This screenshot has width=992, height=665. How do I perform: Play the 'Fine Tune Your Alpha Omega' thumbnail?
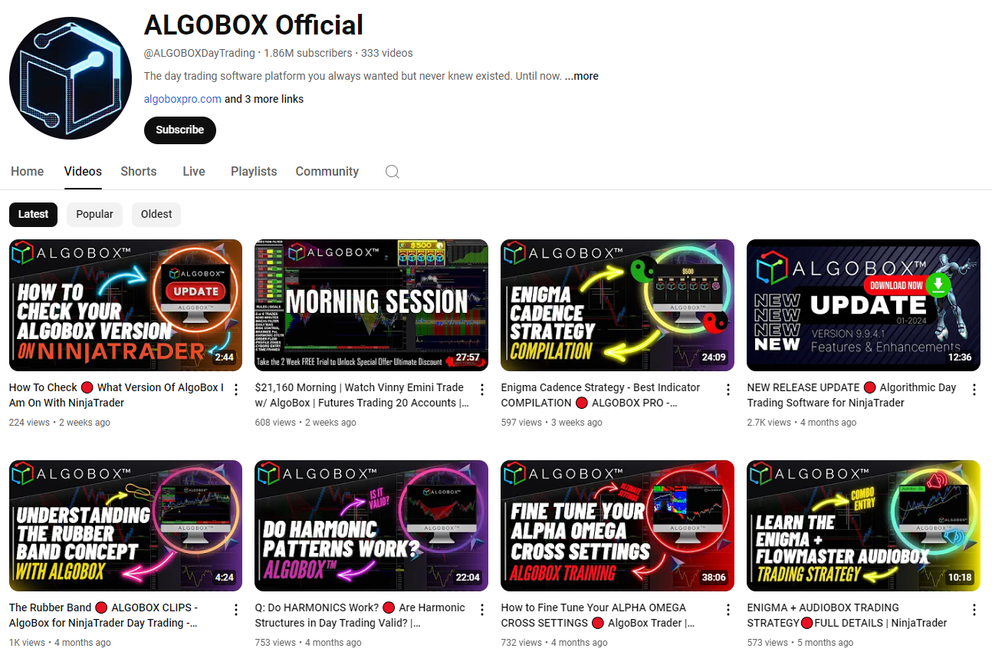tap(618, 525)
